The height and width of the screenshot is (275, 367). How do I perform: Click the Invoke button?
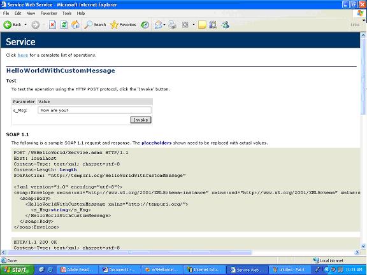(x=141, y=120)
